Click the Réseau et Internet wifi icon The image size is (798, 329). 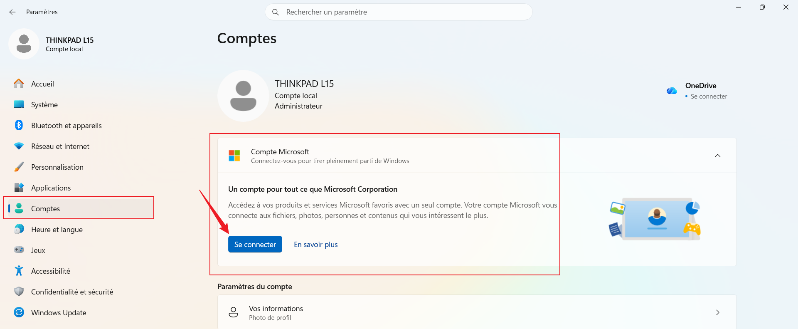click(19, 146)
